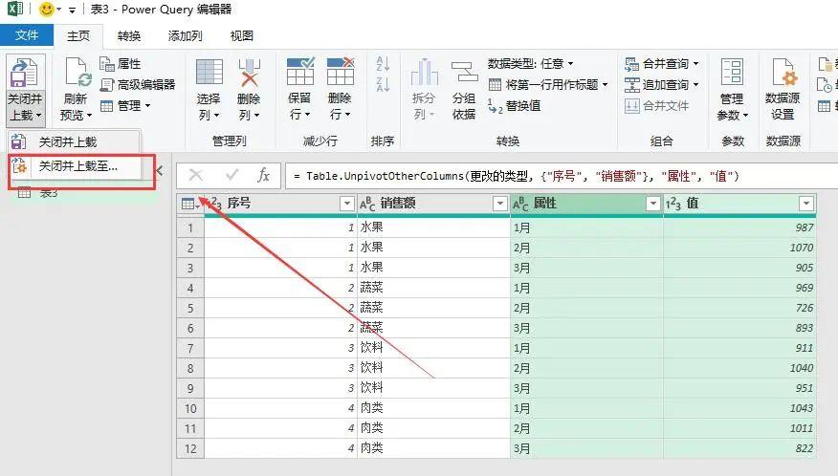Click inside the formula bar text
The height and width of the screenshot is (476, 838).
(x=555, y=177)
